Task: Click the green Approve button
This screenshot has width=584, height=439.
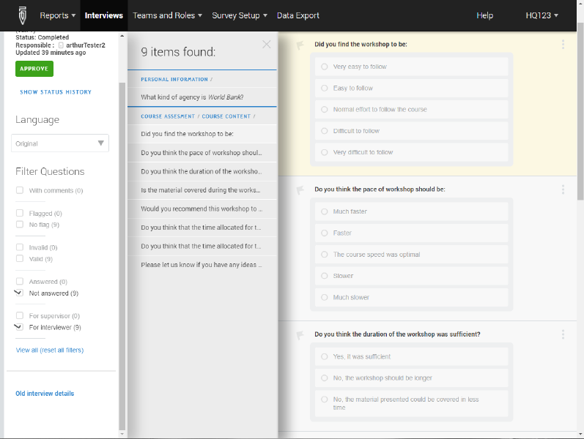Action: (34, 69)
